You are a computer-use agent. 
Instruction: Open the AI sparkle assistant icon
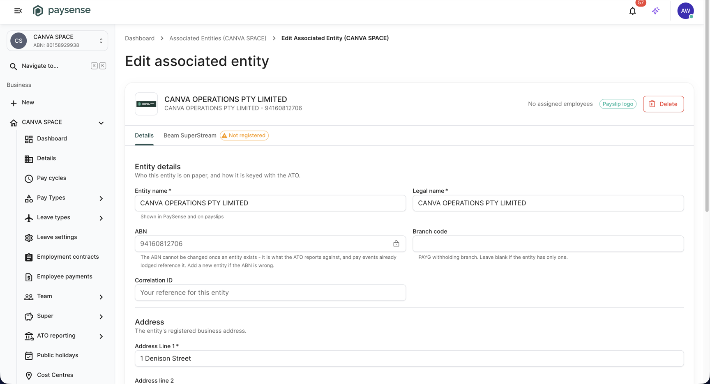656,11
